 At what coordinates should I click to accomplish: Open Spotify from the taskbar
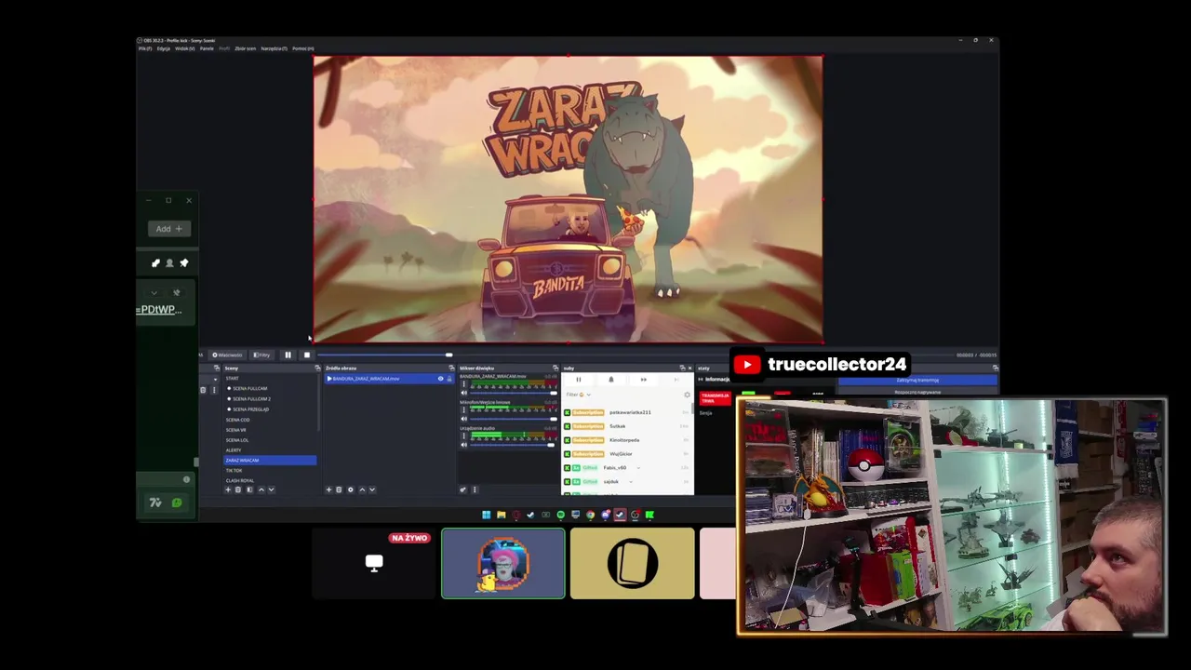point(561,515)
